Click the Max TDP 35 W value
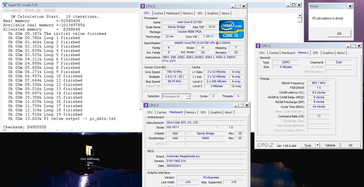364x187 pixels. pyautogui.click(x=212, y=27)
